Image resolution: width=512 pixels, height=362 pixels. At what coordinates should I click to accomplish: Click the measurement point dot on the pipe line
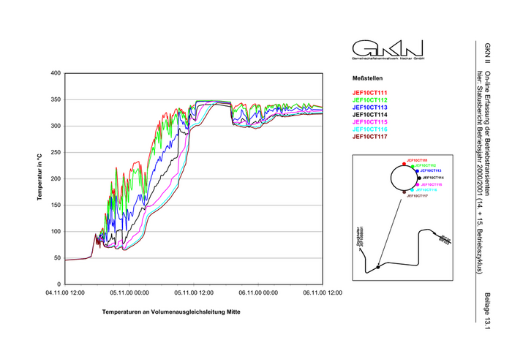(378, 268)
